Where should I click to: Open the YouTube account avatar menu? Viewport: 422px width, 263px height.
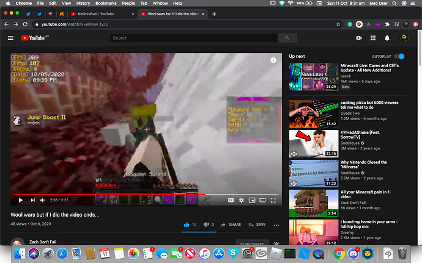coord(404,38)
